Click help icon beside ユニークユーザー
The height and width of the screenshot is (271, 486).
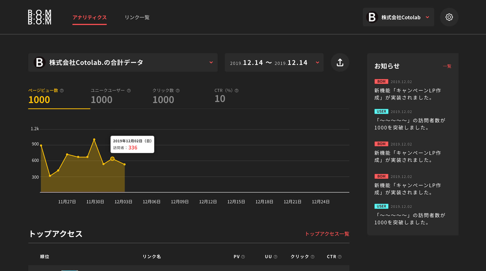pyautogui.click(x=129, y=91)
